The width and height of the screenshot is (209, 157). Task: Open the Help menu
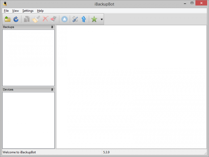click(40, 11)
